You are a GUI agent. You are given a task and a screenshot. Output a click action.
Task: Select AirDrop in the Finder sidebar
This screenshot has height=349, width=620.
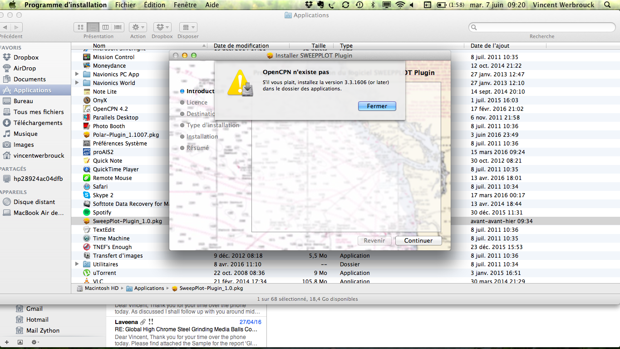pos(25,68)
